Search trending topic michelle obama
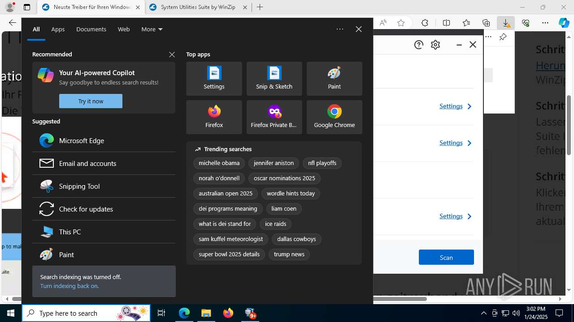 point(219,163)
